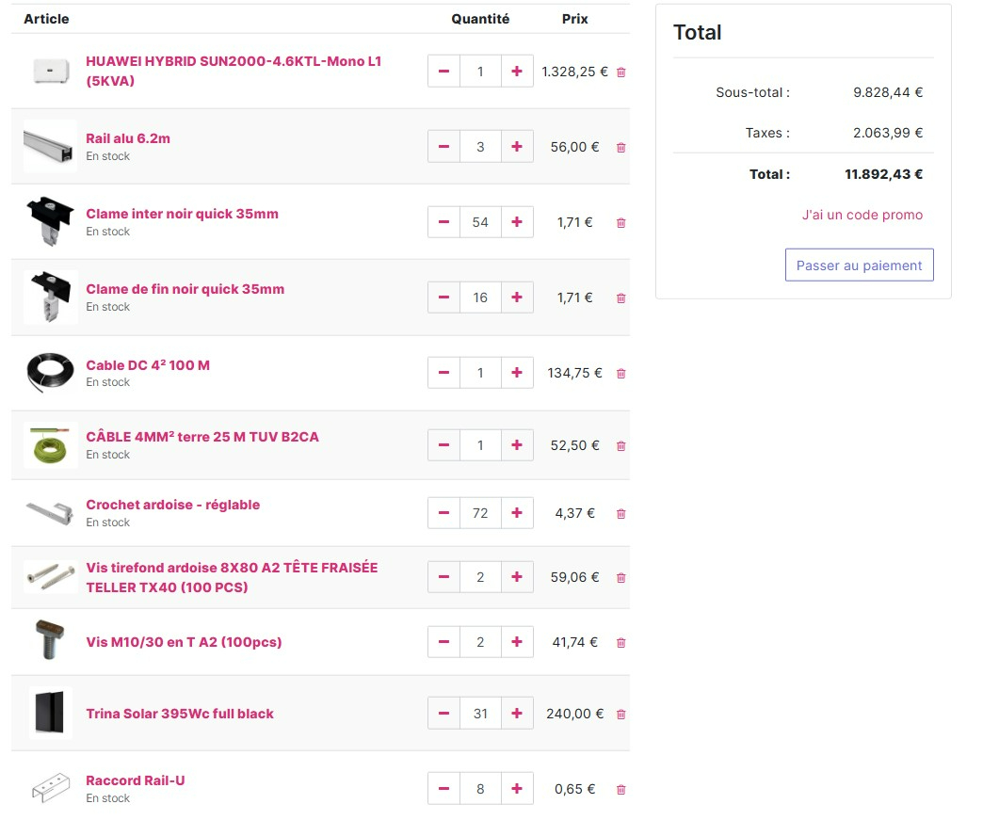Decrease Vis M10/30 en T quantity
This screenshot has width=999, height=820.
tap(444, 642)
